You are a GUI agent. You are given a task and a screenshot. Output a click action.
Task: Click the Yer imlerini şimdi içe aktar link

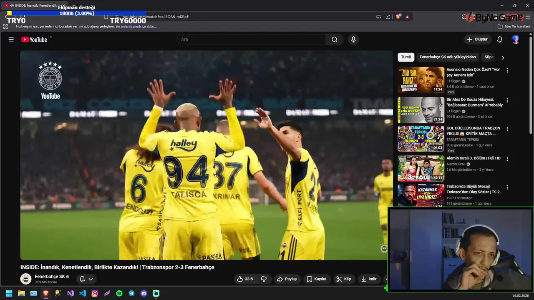[x=136, y=26]
